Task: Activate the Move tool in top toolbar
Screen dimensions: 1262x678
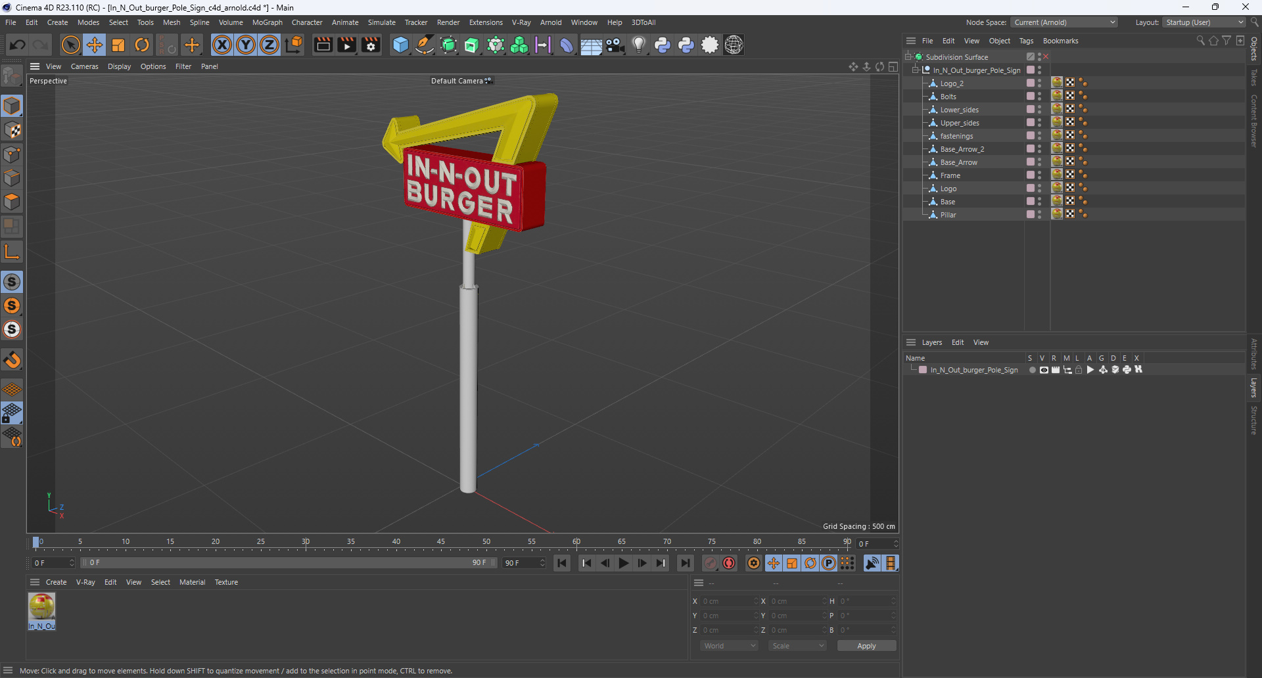Action: pyautogui.click(x=94, y=45)
